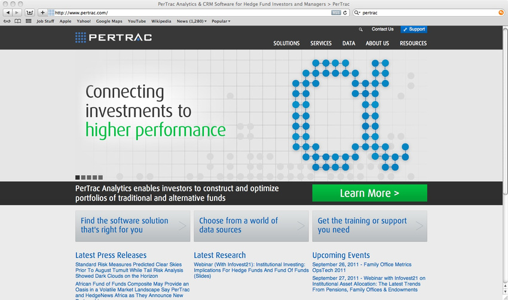
Task: Open 'Choose from a world of data sources'
Action: pyautogui.click(x=251, y=226)
